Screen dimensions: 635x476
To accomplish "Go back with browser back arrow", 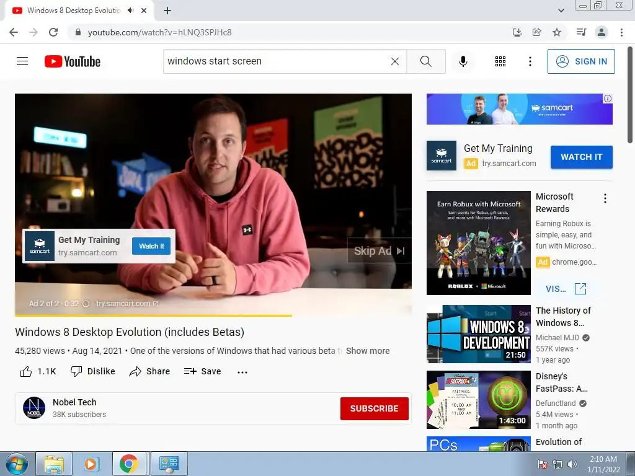I will tap(14, 32).
